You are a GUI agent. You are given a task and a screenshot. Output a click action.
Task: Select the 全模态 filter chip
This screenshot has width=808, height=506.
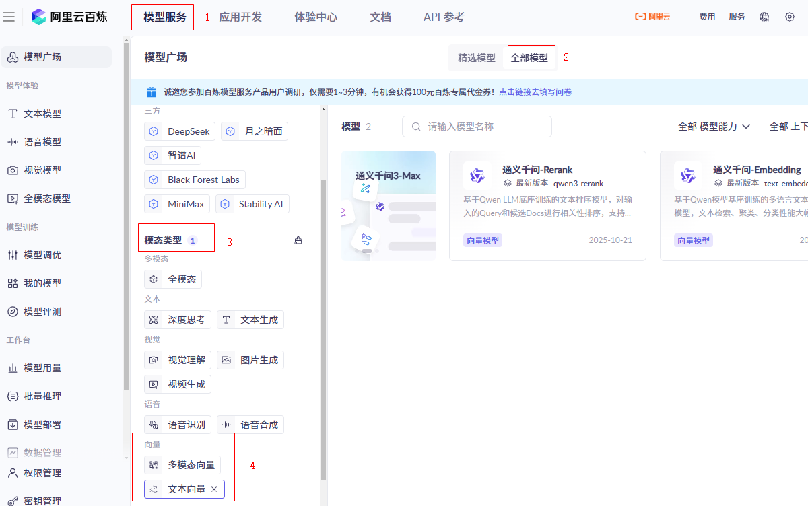click(x=173, y=279)
